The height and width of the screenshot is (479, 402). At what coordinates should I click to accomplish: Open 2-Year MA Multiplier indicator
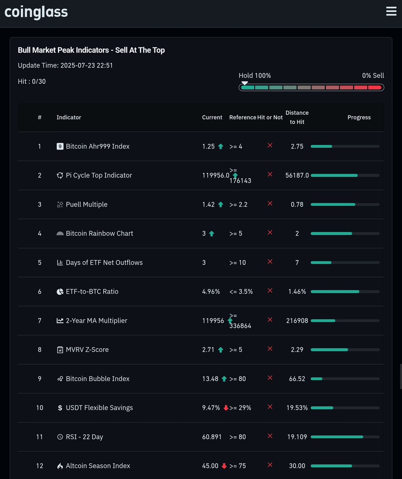click(96, 320)
